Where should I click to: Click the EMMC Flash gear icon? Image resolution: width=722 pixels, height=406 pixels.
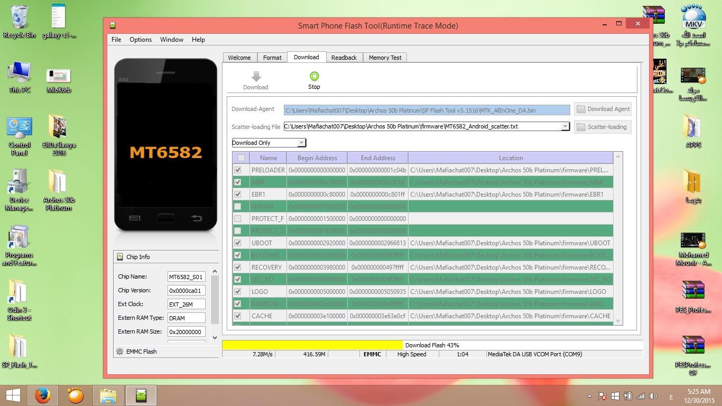click(120, 352)
